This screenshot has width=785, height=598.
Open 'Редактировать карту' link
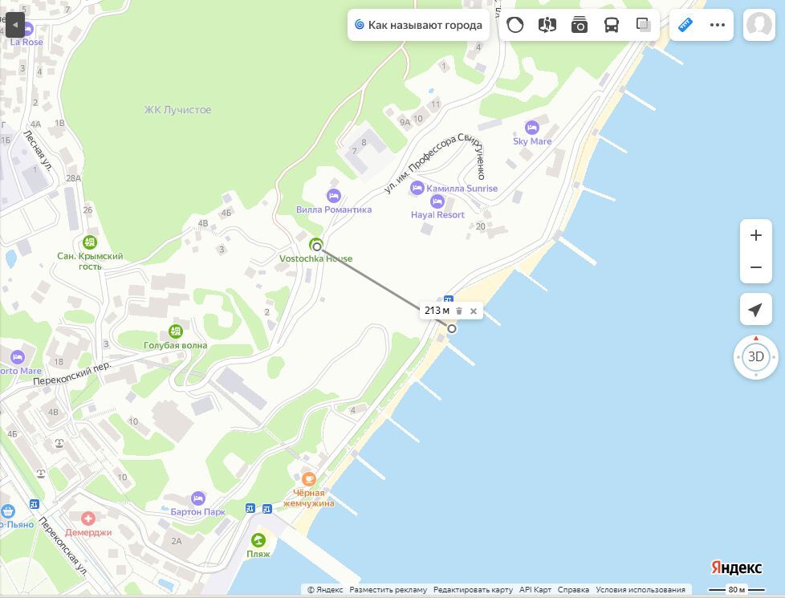tap(473, 589)
